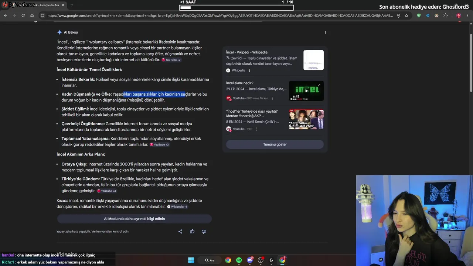Click the Çevrimiçi Örgütlenme heading text
Image resolution: width=473 pixels, height=266 pixels.
83,124
